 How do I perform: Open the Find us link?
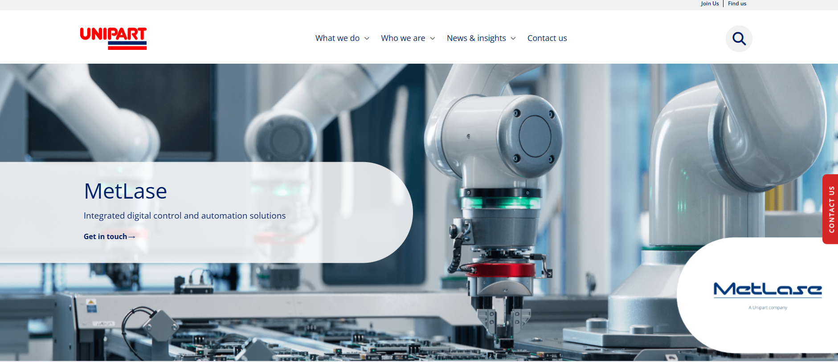click(737, 4)
